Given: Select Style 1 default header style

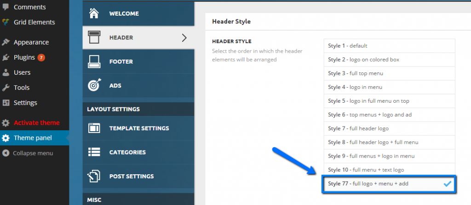Looking at the screenshot, I should [389, 46].
